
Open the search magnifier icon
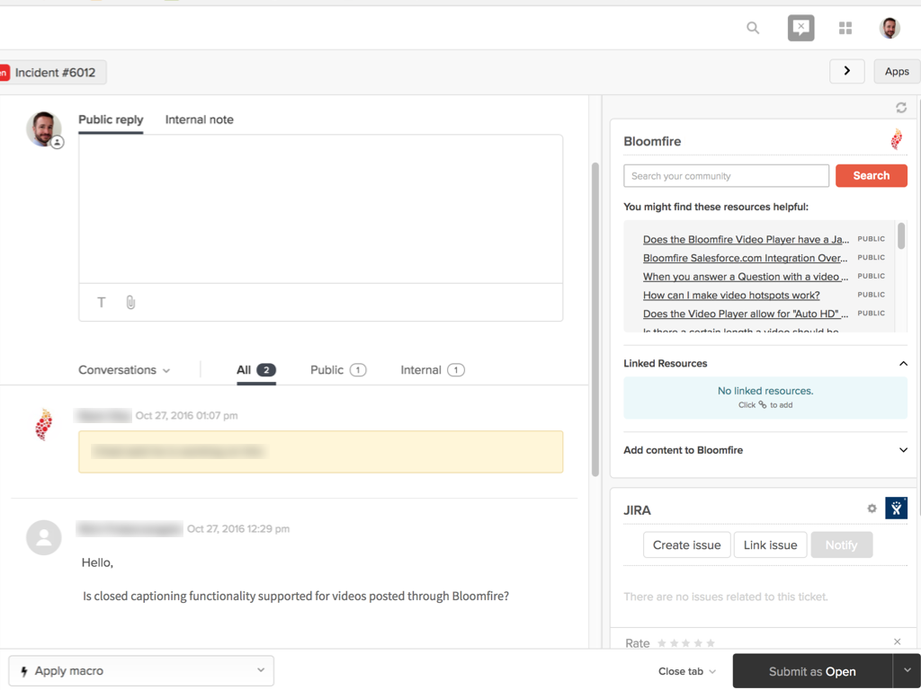click(753, 28)
